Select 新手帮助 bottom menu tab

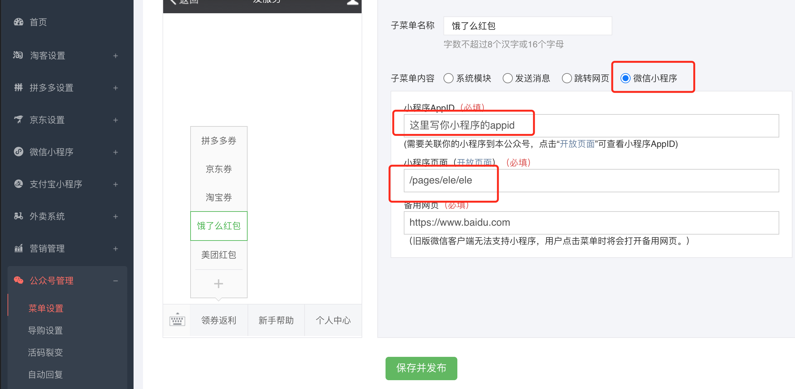click(x=276, y=320)
